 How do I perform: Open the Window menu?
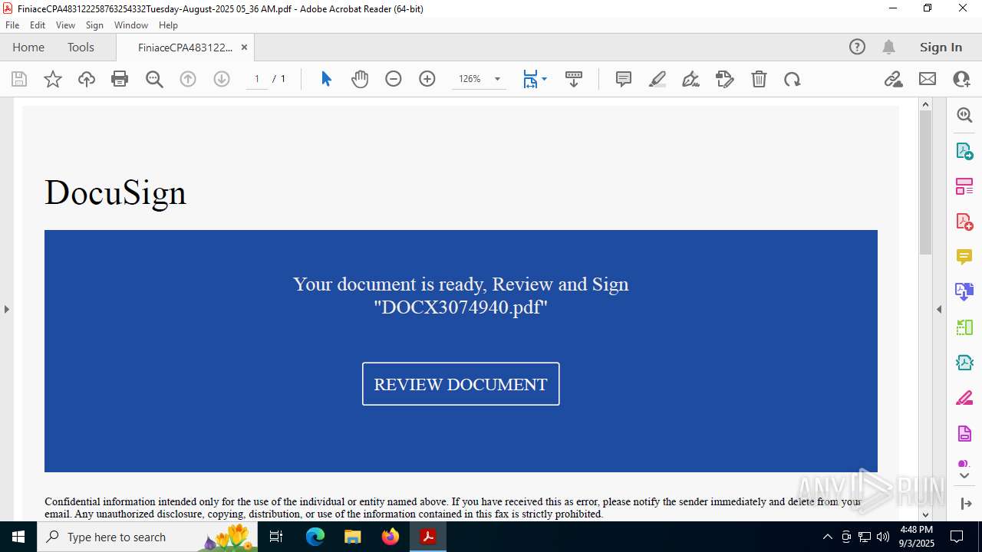click(x=131, y=25)
